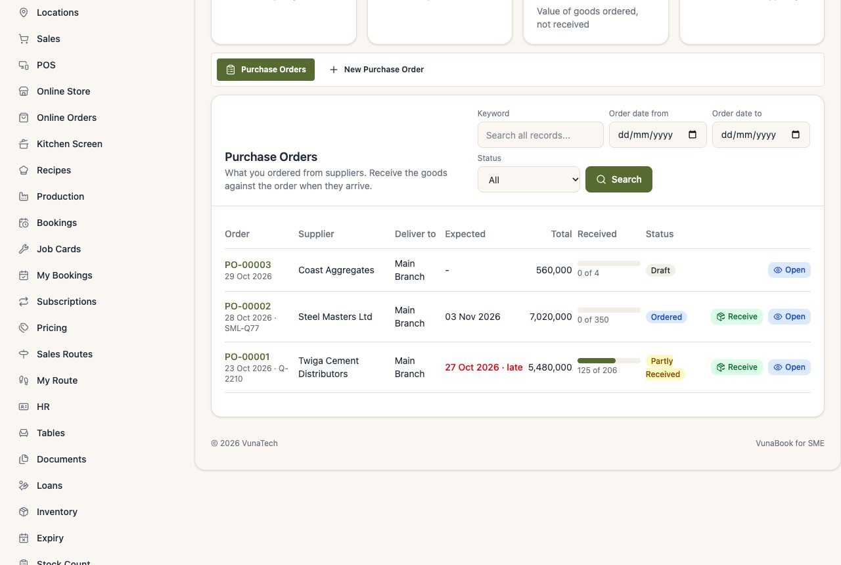
Task: Click the Production factory icon
Action: tap(24, 196)
